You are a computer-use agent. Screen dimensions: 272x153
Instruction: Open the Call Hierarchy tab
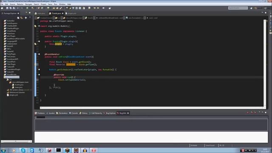pyautogui.click(x=96, y=113)
